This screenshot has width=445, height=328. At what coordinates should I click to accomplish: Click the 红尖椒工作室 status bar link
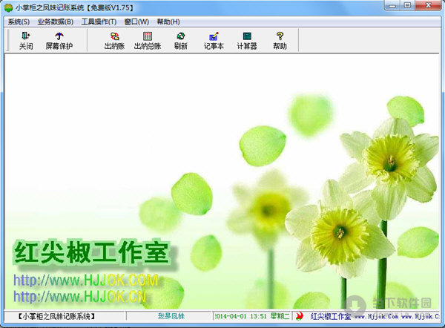(331, 316)
